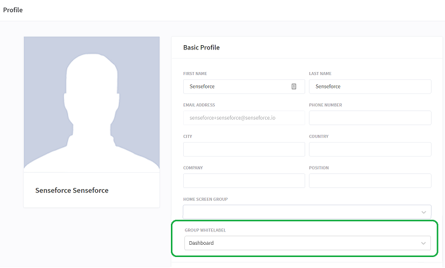The width and height of the screenshot is (445, 268).
Task: Click the disabled Email Address field
Action: pos(244,118)
